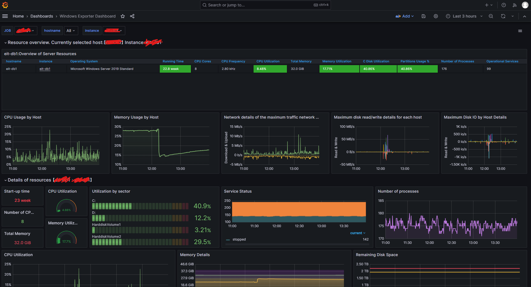Click the stopped legend color marker
Screen dimensions: 531x287
tap(228, 239)
